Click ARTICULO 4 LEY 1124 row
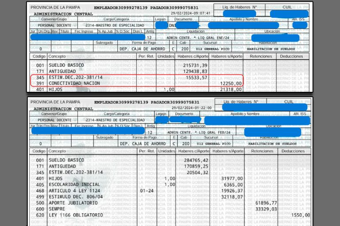Image resolution: width=340 pixels, height=226 pixels. tap(170, 191)
